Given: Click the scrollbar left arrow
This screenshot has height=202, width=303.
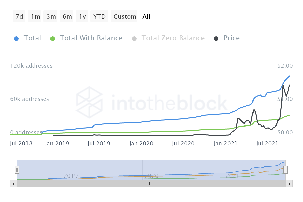Looking at the screenshot, I should [13, 184].
